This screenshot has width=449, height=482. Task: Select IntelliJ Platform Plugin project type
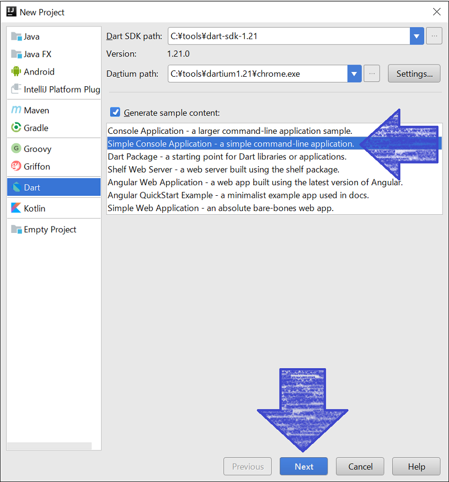point(54,89)
